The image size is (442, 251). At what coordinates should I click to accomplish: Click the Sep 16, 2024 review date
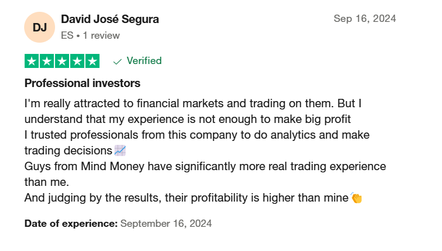click(364, 19)
